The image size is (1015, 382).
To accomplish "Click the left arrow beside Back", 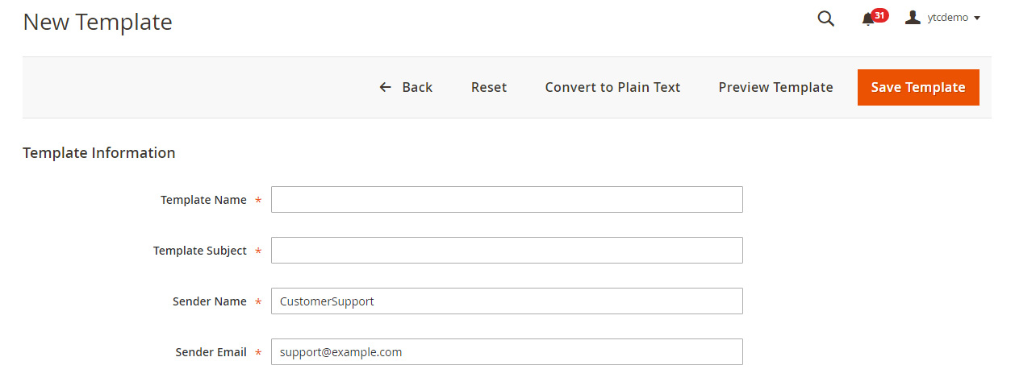I will coord(386,87).
